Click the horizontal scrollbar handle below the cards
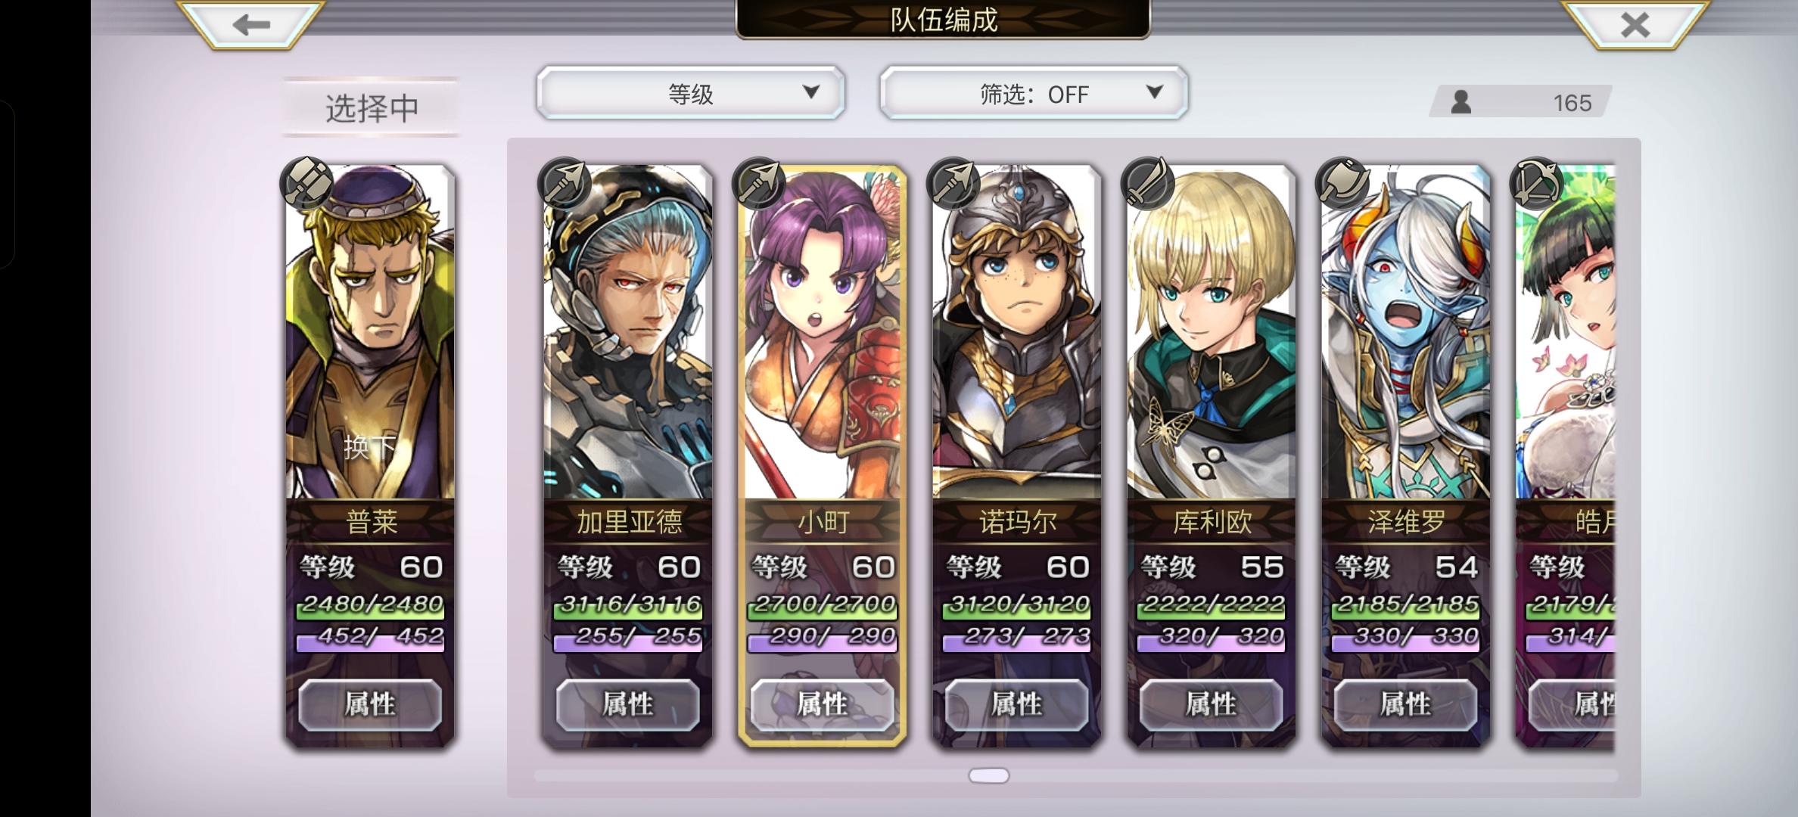1798x817 pixels. 989,775
